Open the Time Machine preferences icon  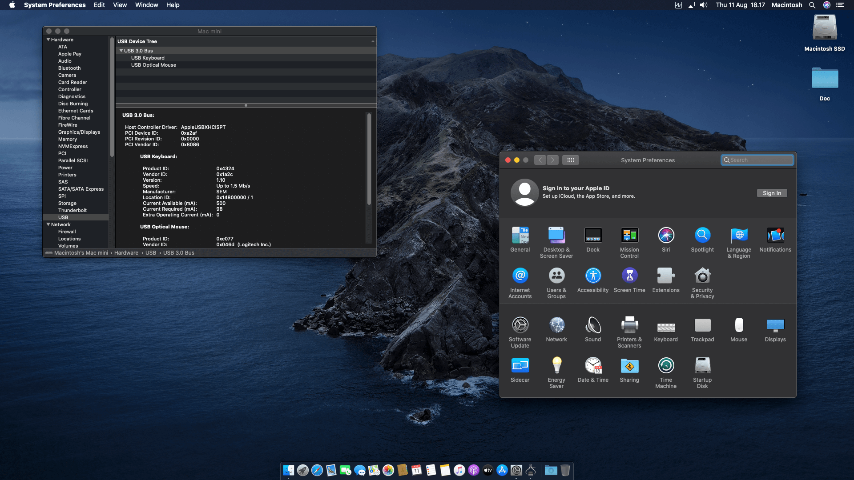point(666,366)
